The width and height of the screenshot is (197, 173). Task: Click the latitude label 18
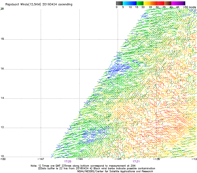point(2,39)
